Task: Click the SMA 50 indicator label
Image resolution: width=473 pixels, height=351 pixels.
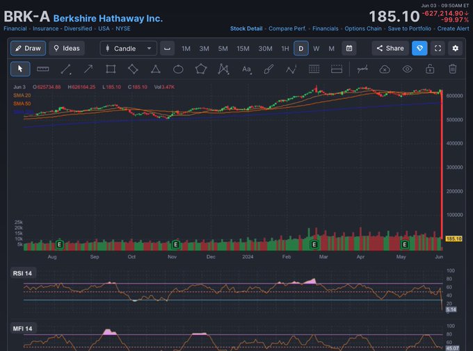Action: pyautogui.click(x=22, y=104)
